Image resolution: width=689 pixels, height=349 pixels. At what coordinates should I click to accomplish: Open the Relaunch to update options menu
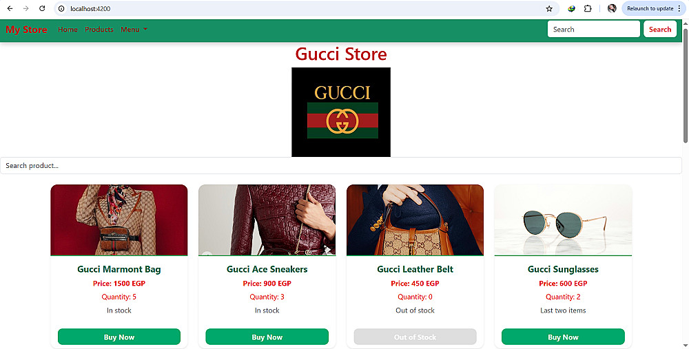point(680,8)
